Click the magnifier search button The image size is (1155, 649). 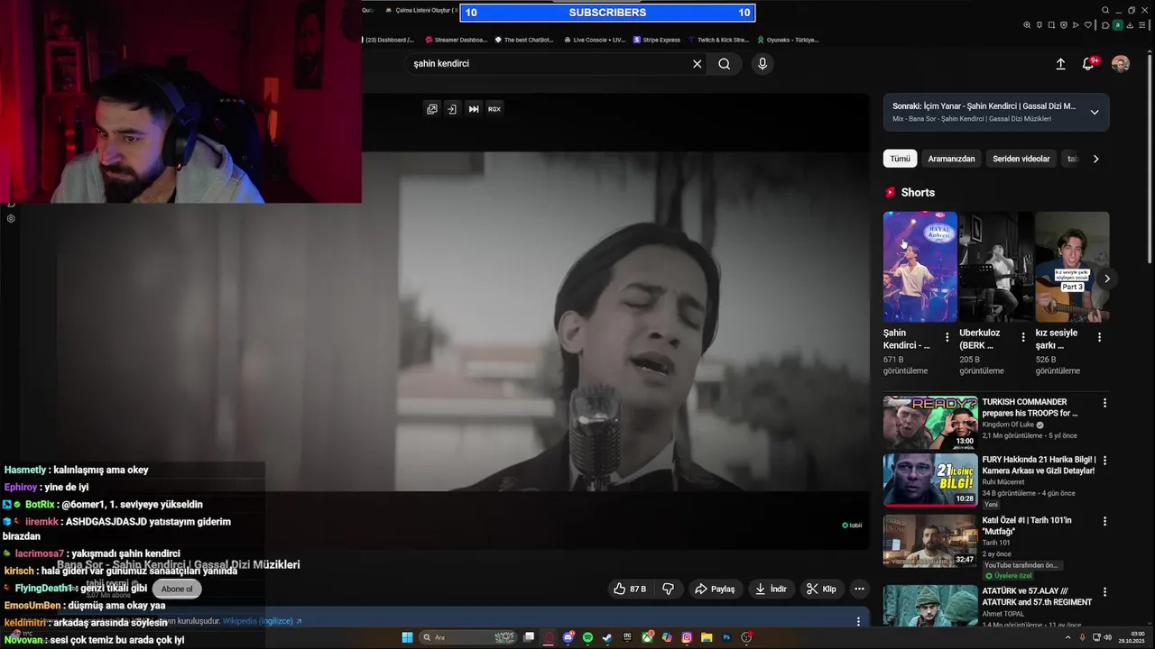click(x=724, y=64)
